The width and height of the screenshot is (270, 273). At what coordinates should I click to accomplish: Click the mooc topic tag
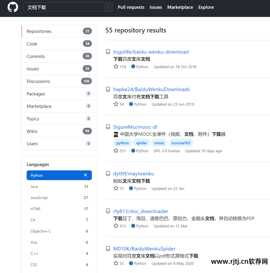[x=159, y=143]
